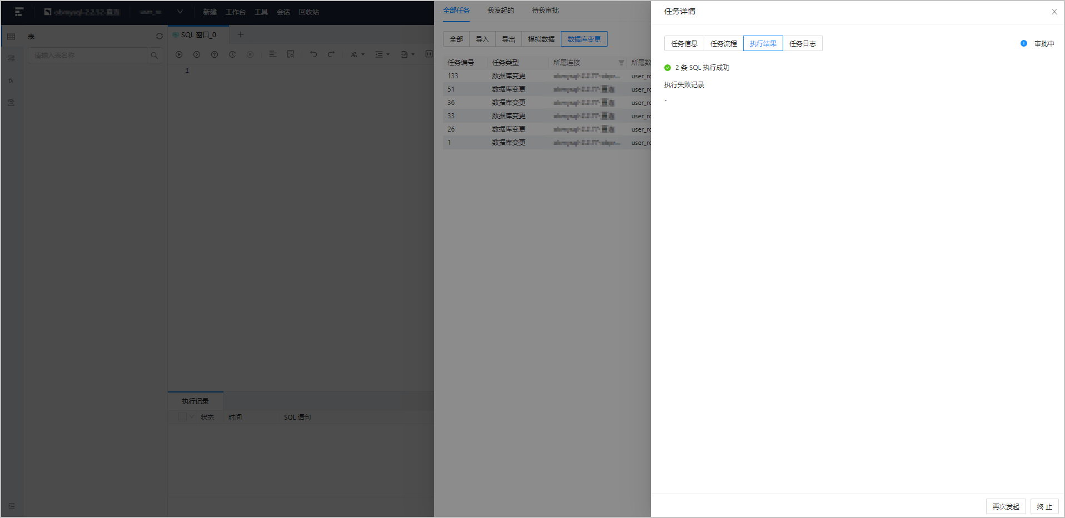Open the letter case AA dropdown
Viewport: 1065px width, 518px height.
point(357,54)
